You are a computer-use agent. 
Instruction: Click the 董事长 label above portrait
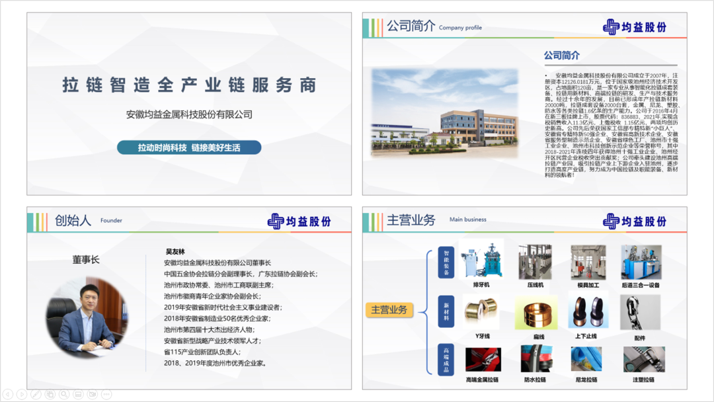point(85,259)
